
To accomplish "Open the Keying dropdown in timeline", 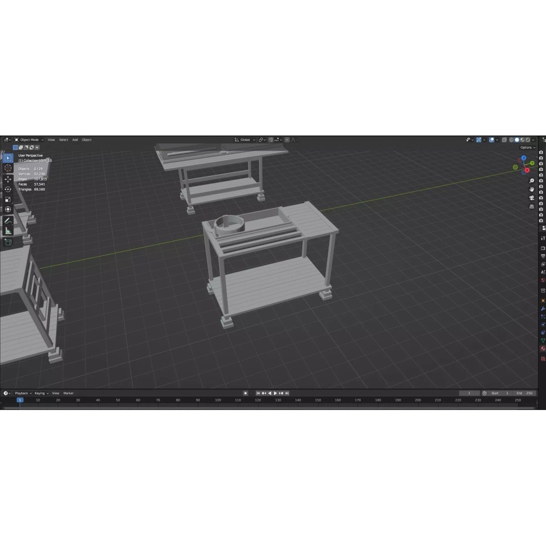I will click(41, 393).
